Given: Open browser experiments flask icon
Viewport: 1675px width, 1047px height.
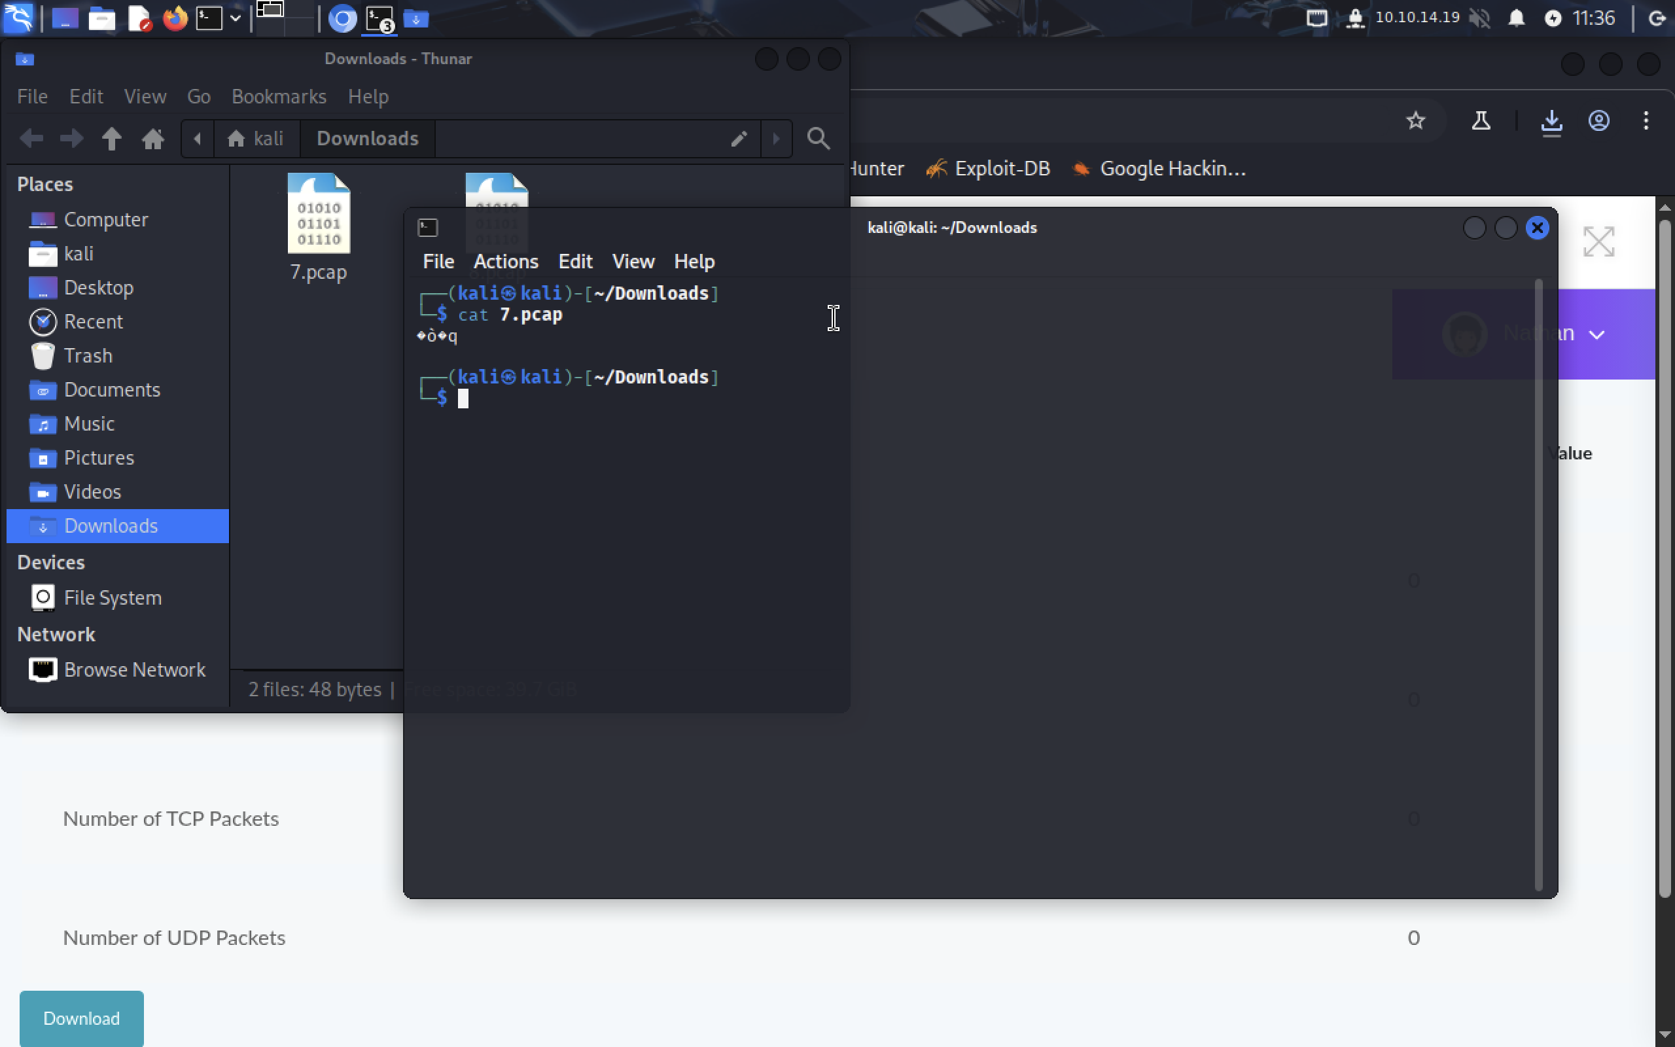Looking at the screenshot, I should click(1481, 121).
